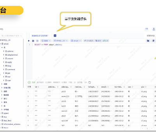Expand the adoptanimal table node

coord(4,55)
